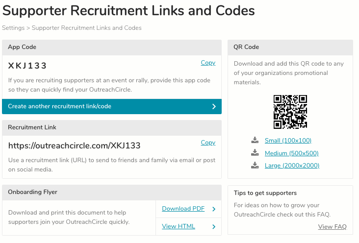
Task: Expand chevron on Create another recruitment bar
Action: click(x=214, y=106)
